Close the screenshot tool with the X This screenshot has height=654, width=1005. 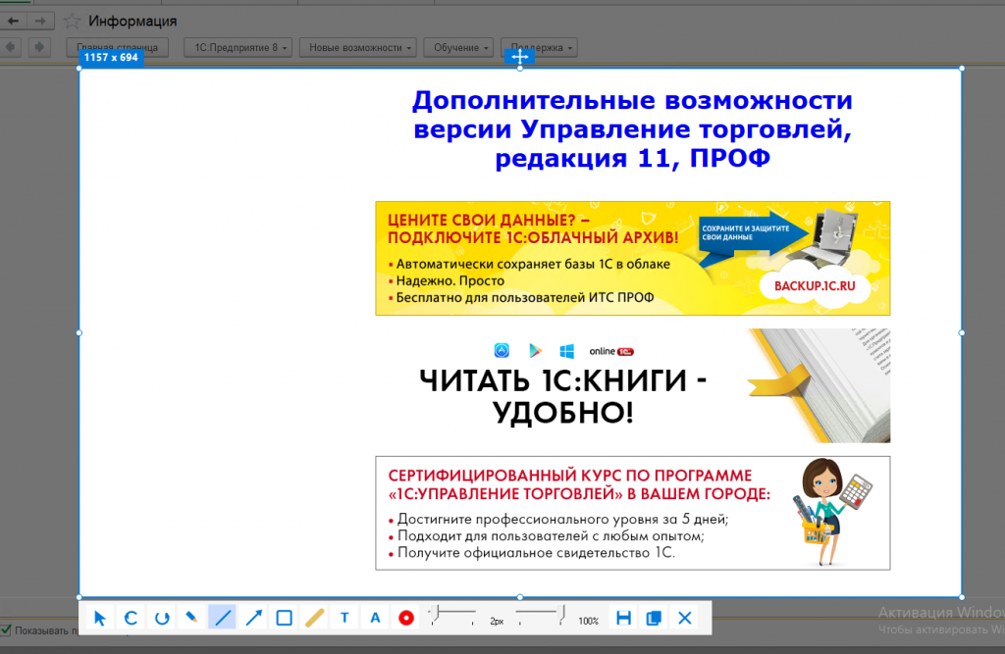click(x=684, y=618)
